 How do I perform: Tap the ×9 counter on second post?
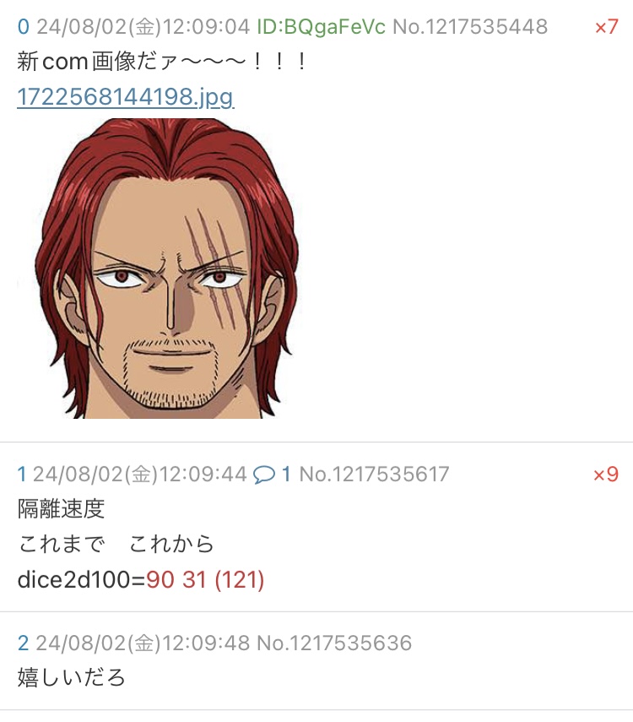coord(605,475)
